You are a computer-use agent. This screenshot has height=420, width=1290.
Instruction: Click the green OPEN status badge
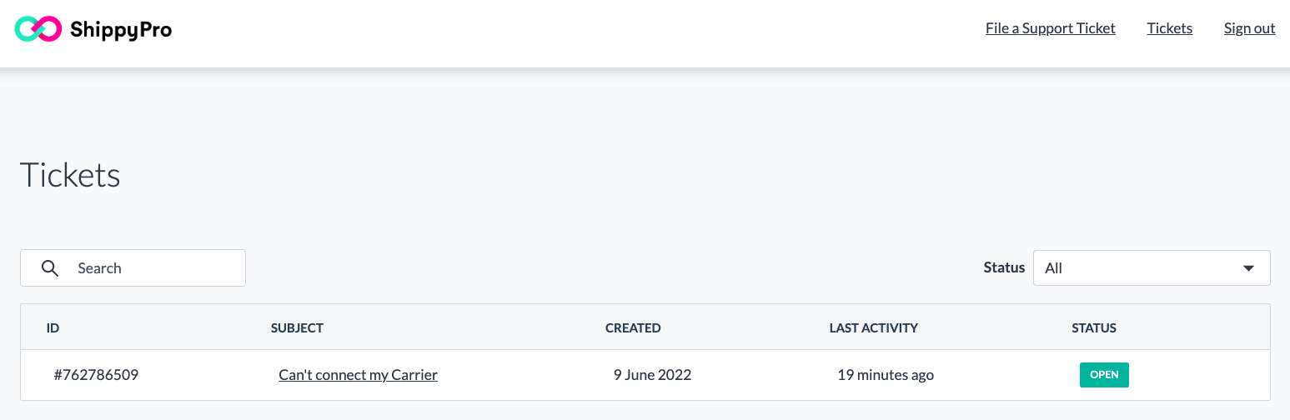[1104, 375]
